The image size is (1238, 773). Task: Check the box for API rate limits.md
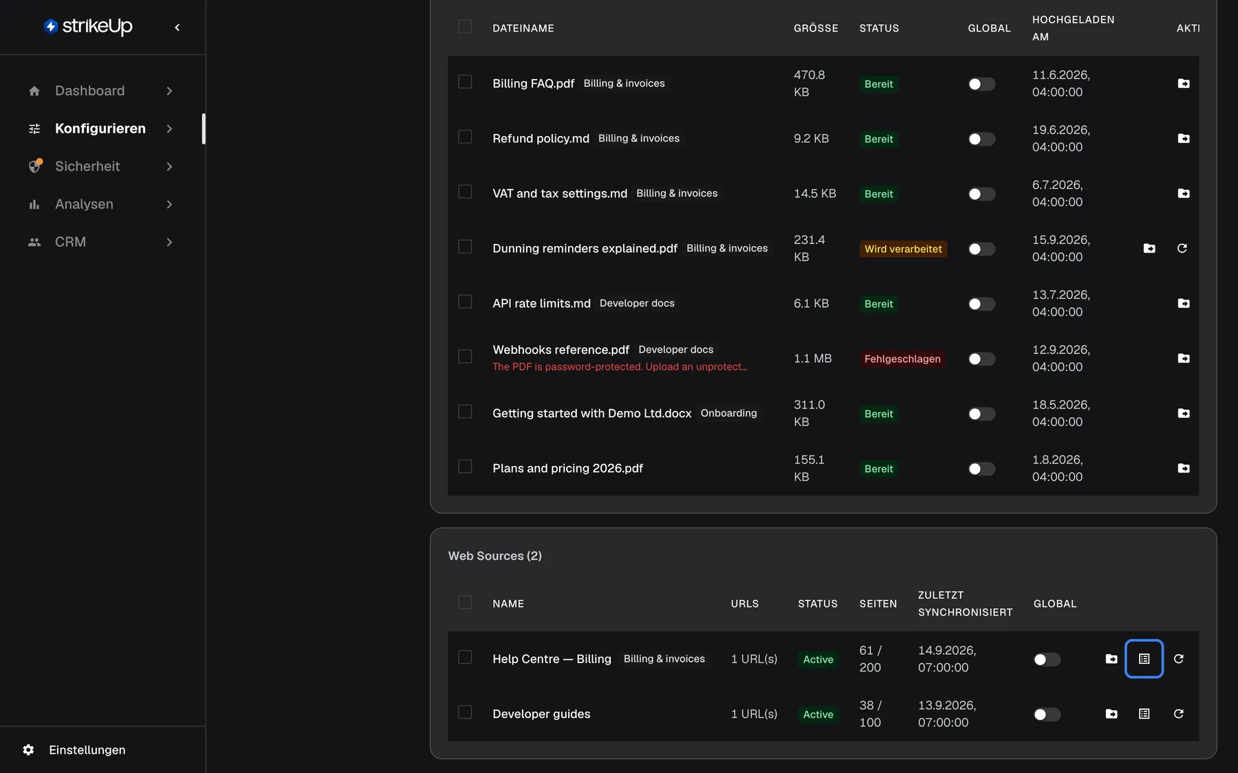coord(465,302)
